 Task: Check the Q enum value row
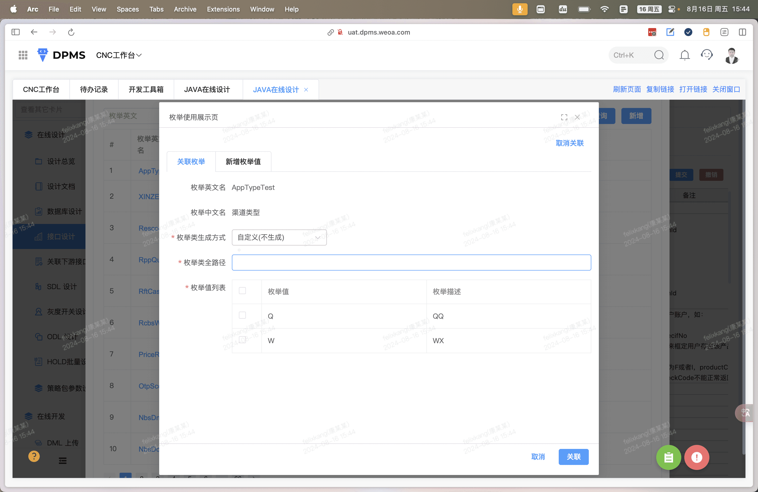[x=242, y=315]
